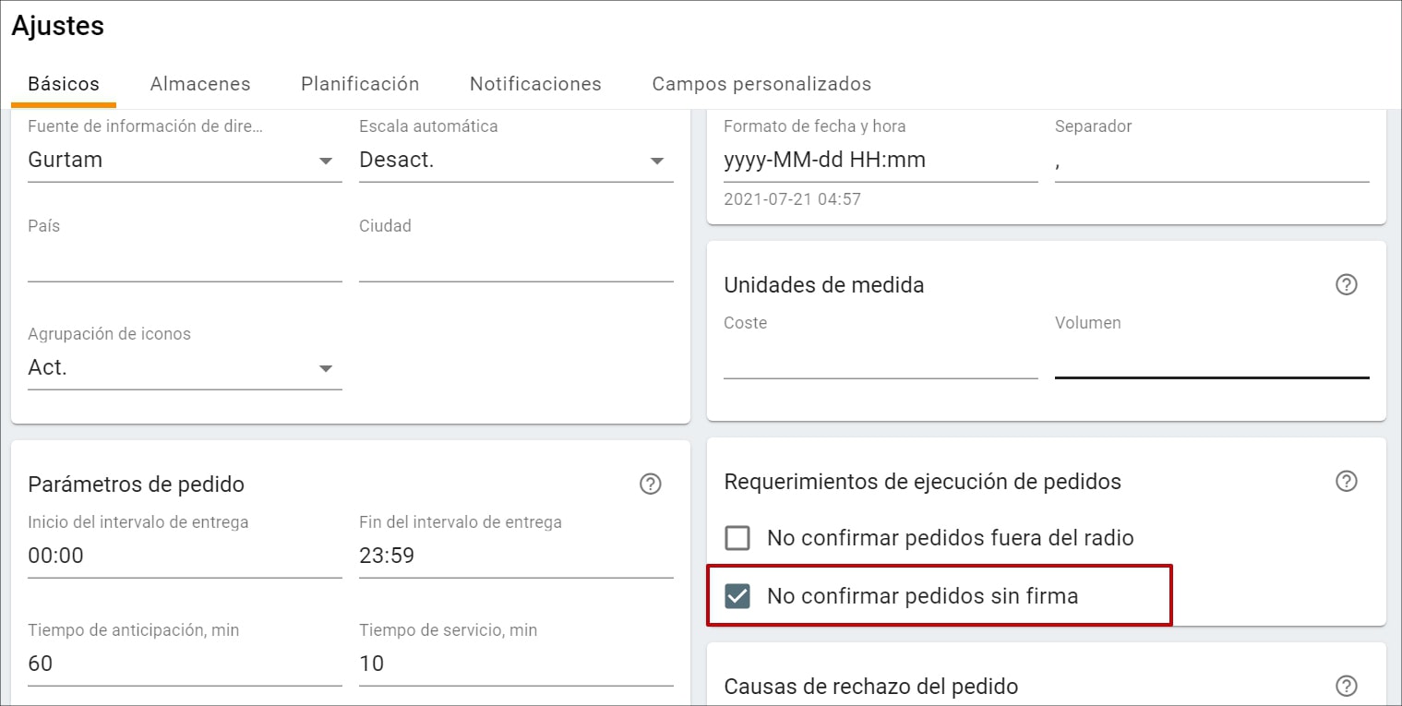Viewport: 1402px width, 706px height.
Task: Uncheck No confirmar pedidos sin firma
Action: (737, 595)
